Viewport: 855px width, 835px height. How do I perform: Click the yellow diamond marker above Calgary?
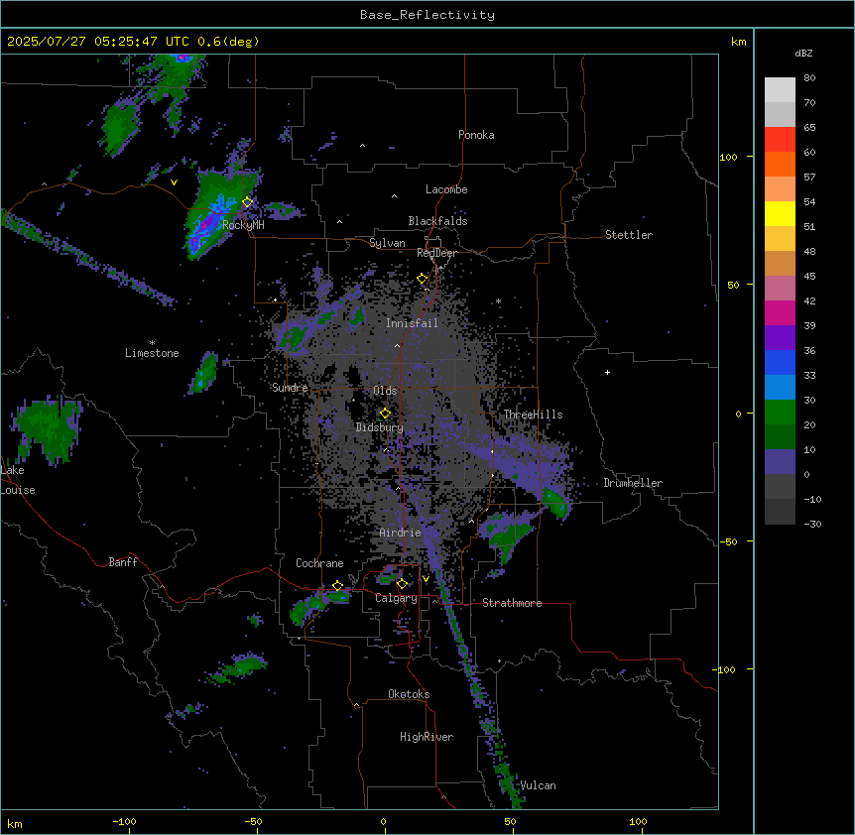[x=402, y=584]
